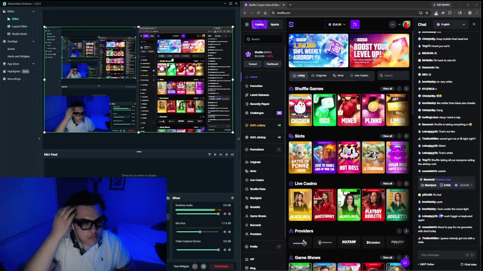Click the sidebar Search field on Shuffle

(263, 39)
